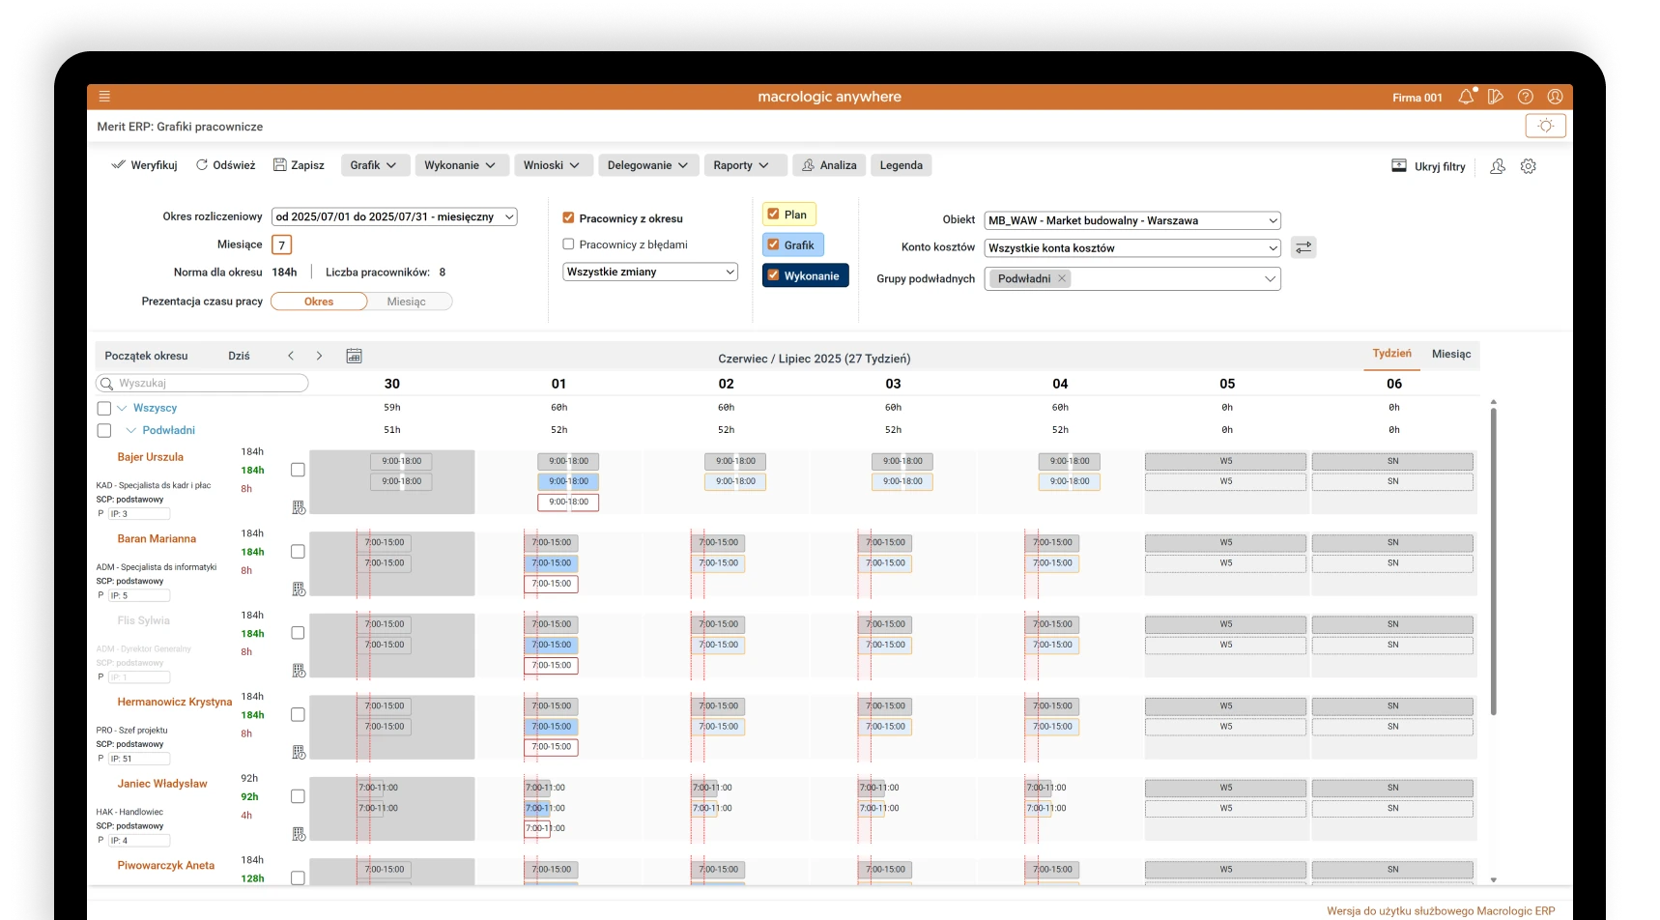This screenshot has height=920, width=1660.
Task: Toggle the light theme sun icon
Action: 1545,126
